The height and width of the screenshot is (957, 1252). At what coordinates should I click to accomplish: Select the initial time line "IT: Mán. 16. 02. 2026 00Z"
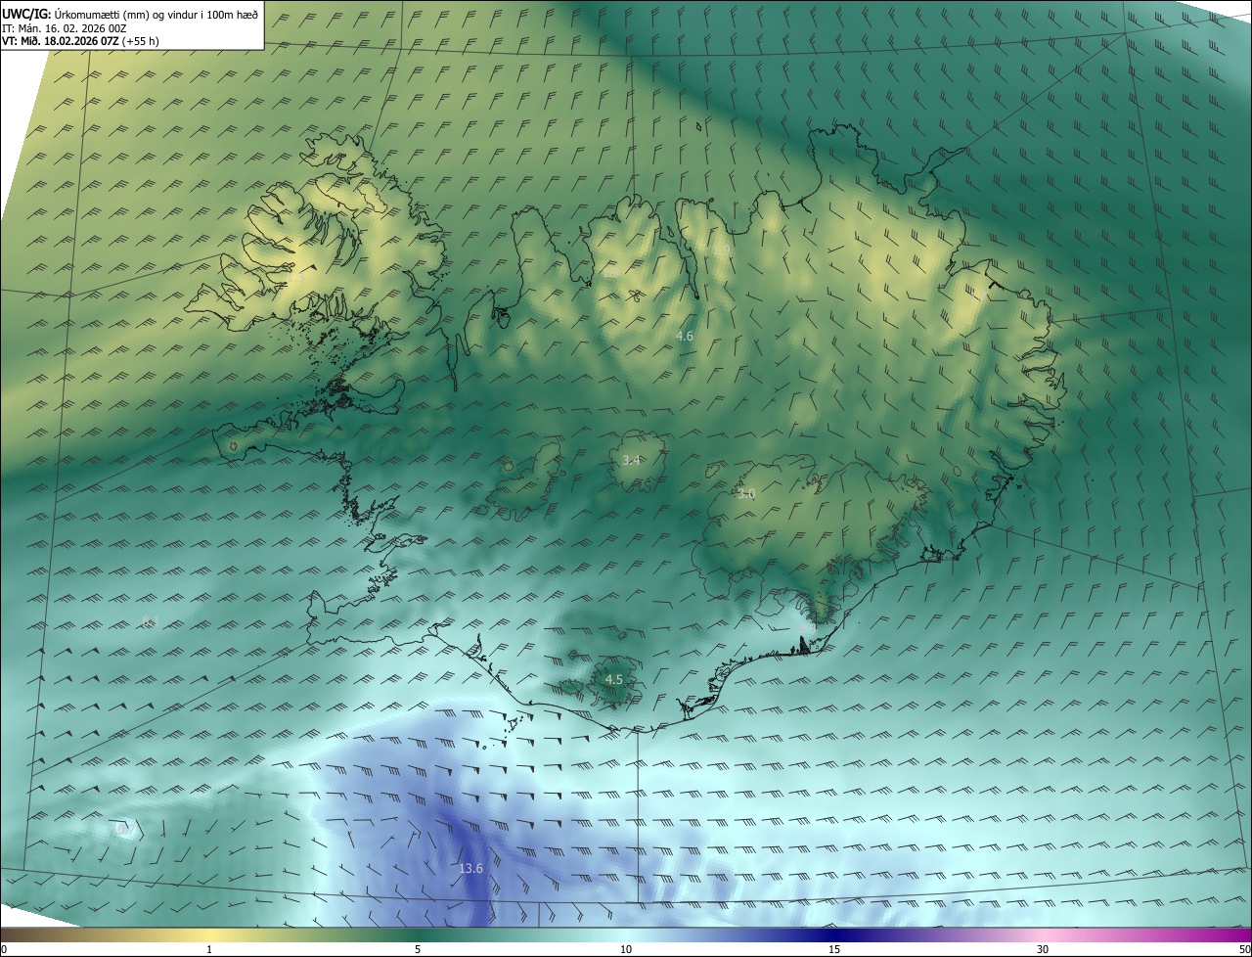(63, 28)
